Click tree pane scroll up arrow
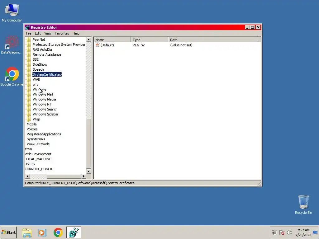Screen dimensions: 319x239 coord(88,40)
